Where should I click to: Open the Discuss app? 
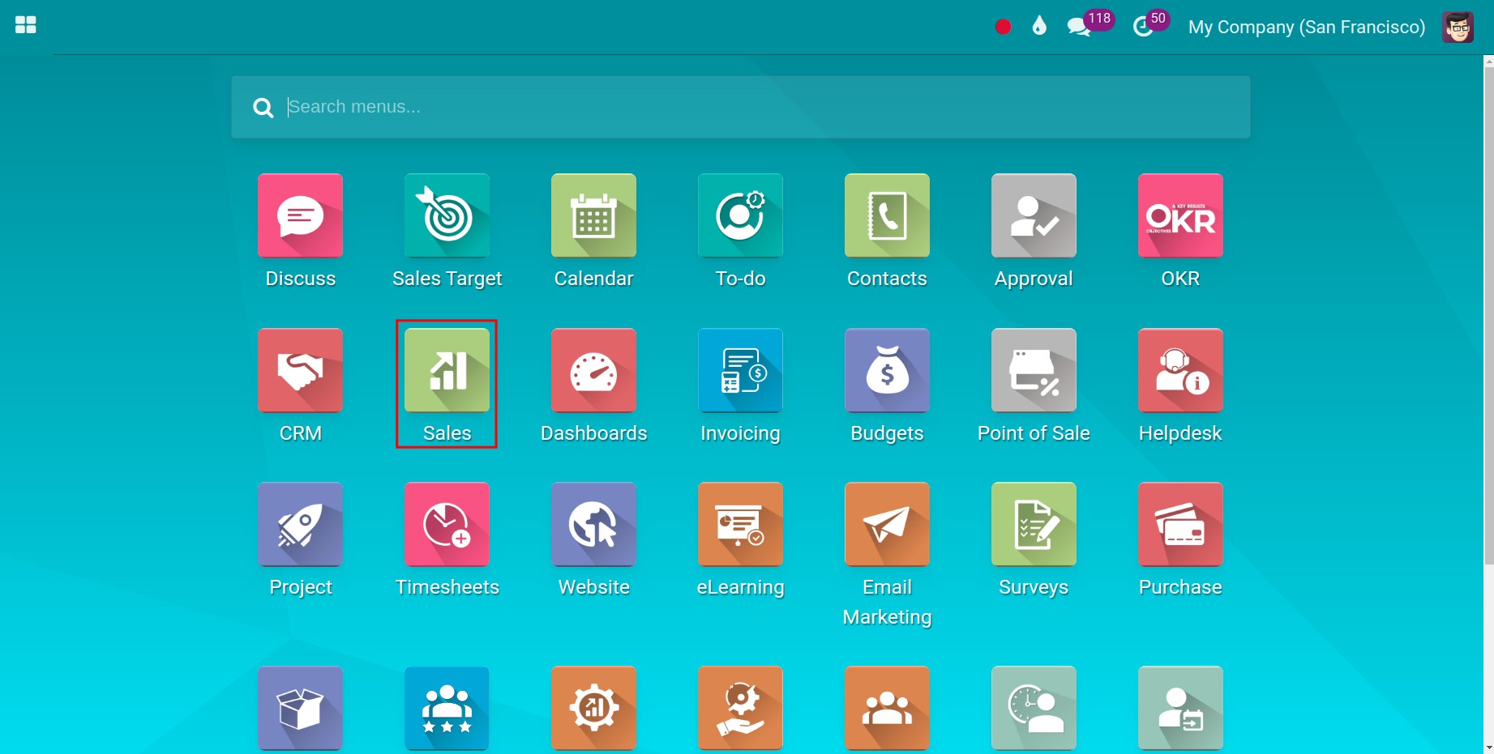300,215
